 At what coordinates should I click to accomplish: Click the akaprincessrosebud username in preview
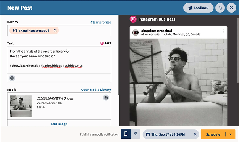pos(157,31)
